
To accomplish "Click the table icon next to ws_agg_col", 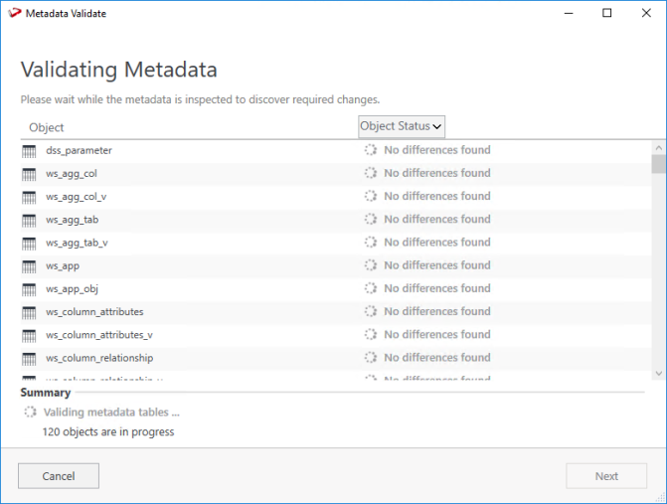I will [x=29, y=173].
